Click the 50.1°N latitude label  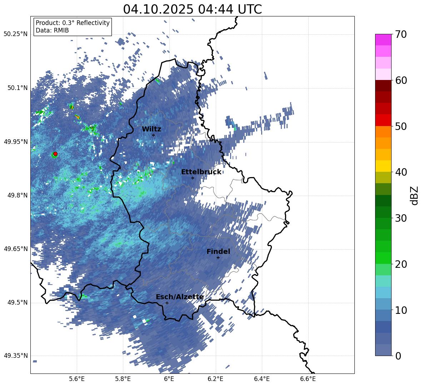[18, 88]
